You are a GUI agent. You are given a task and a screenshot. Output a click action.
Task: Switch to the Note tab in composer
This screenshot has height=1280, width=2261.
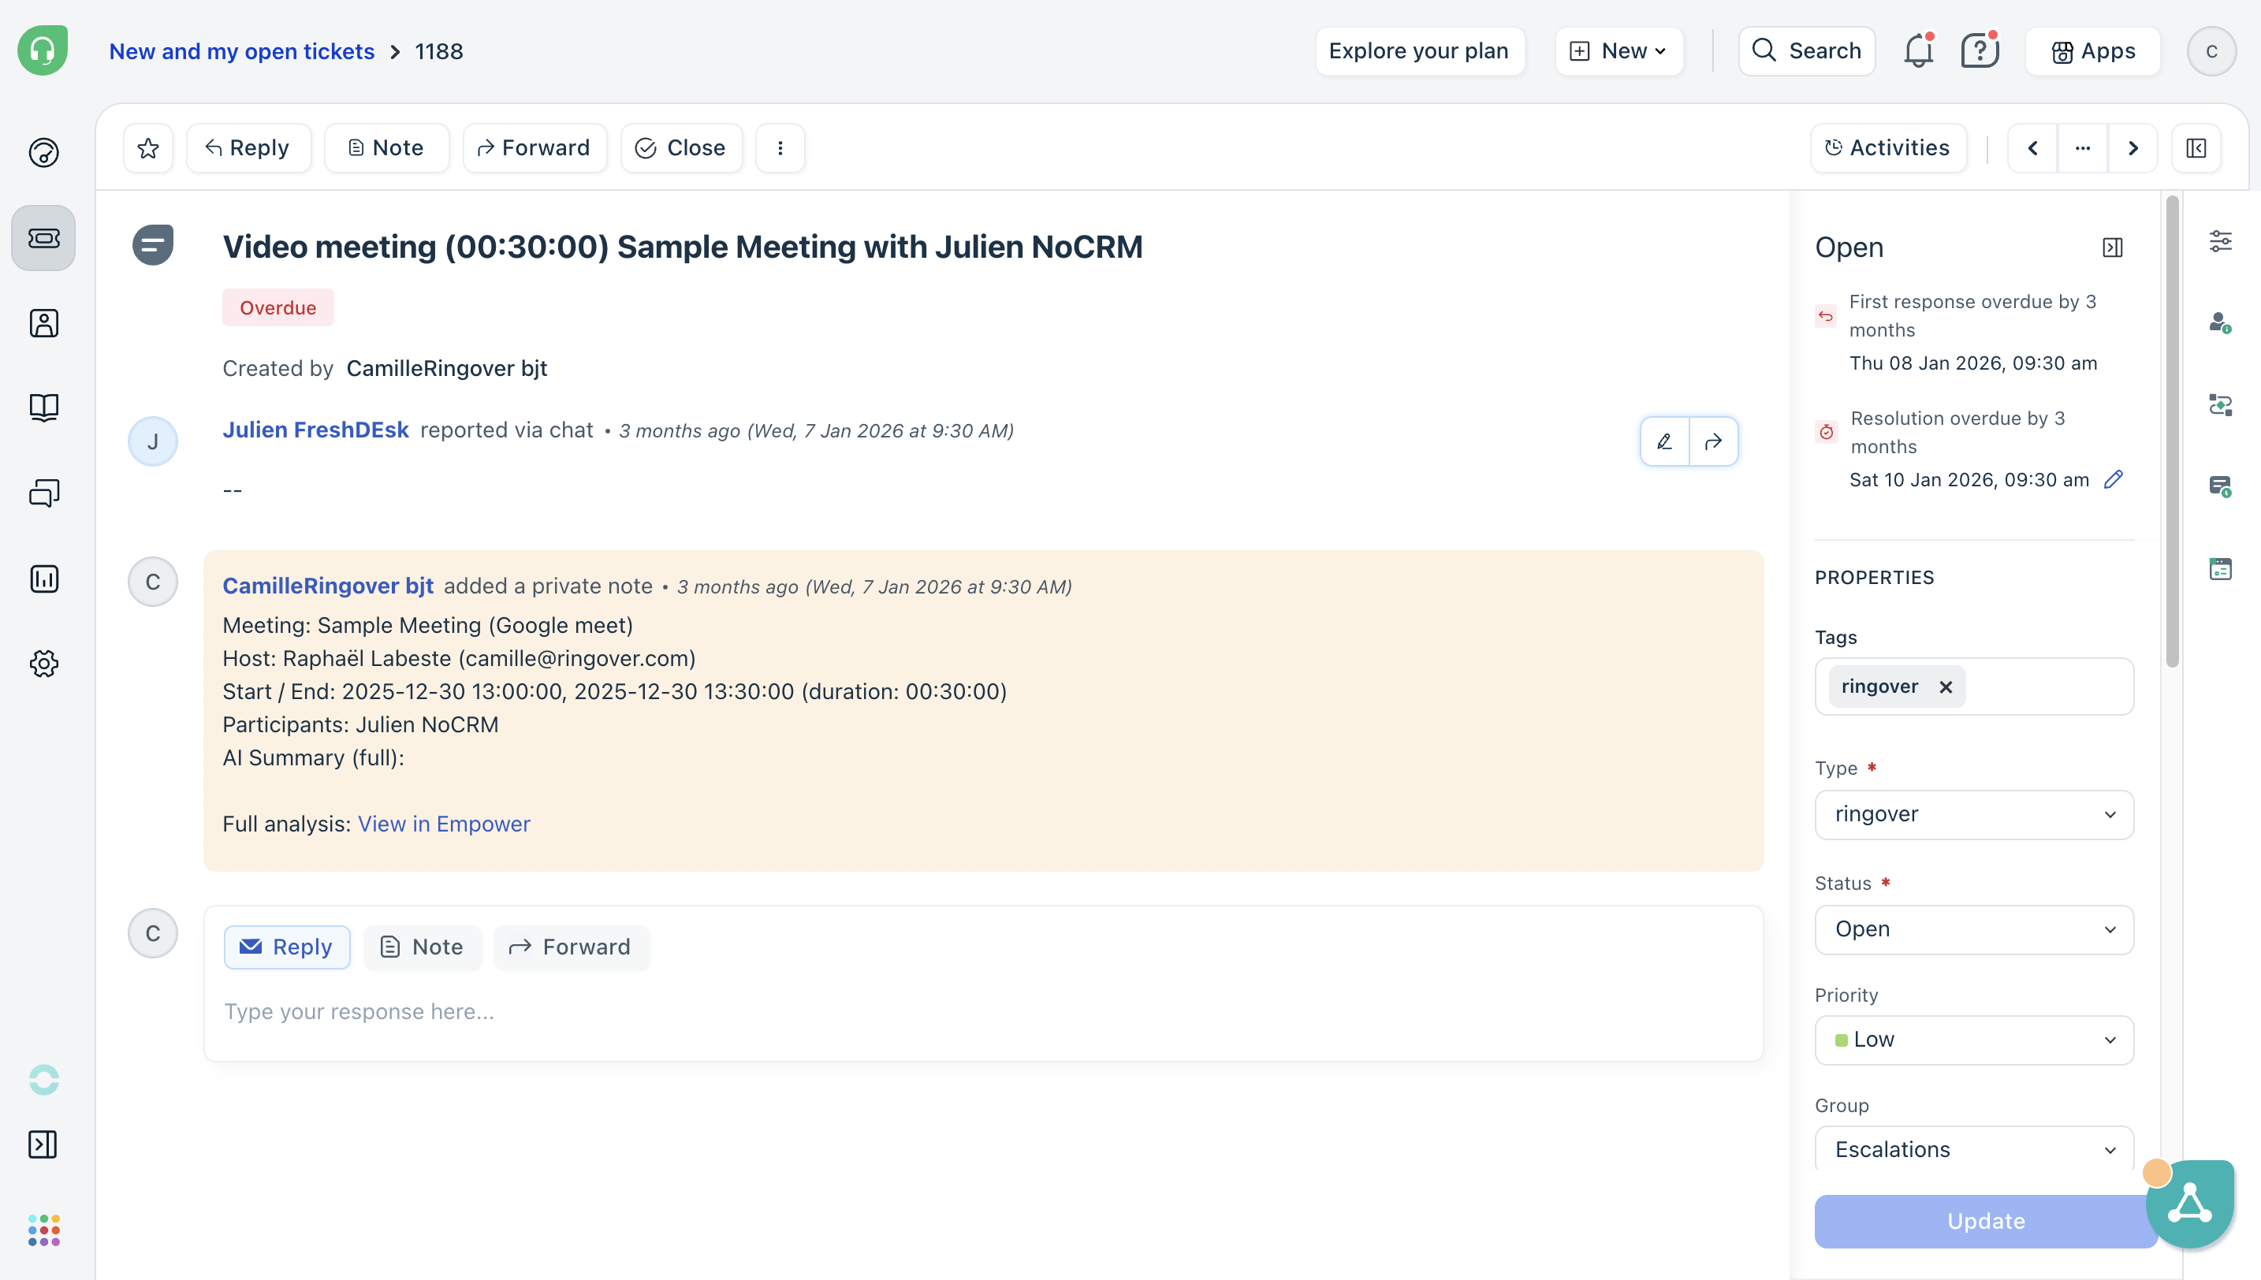pyautogui.click(x=422, y=947)
